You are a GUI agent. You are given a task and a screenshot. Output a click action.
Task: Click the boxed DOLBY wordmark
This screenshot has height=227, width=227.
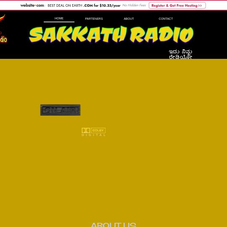(98, 130)
